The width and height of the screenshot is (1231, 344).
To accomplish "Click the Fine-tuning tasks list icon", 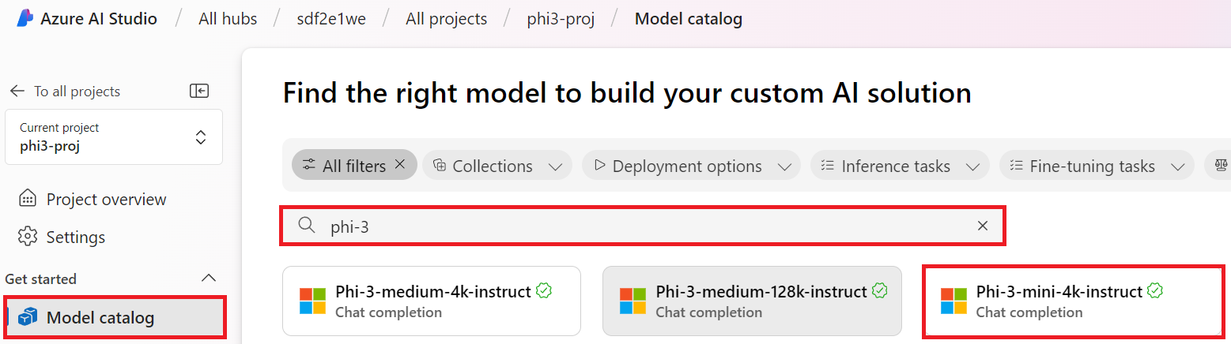I will point(1017,166).
